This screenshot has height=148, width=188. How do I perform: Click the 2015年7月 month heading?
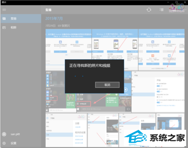click(x=54, y=19)
